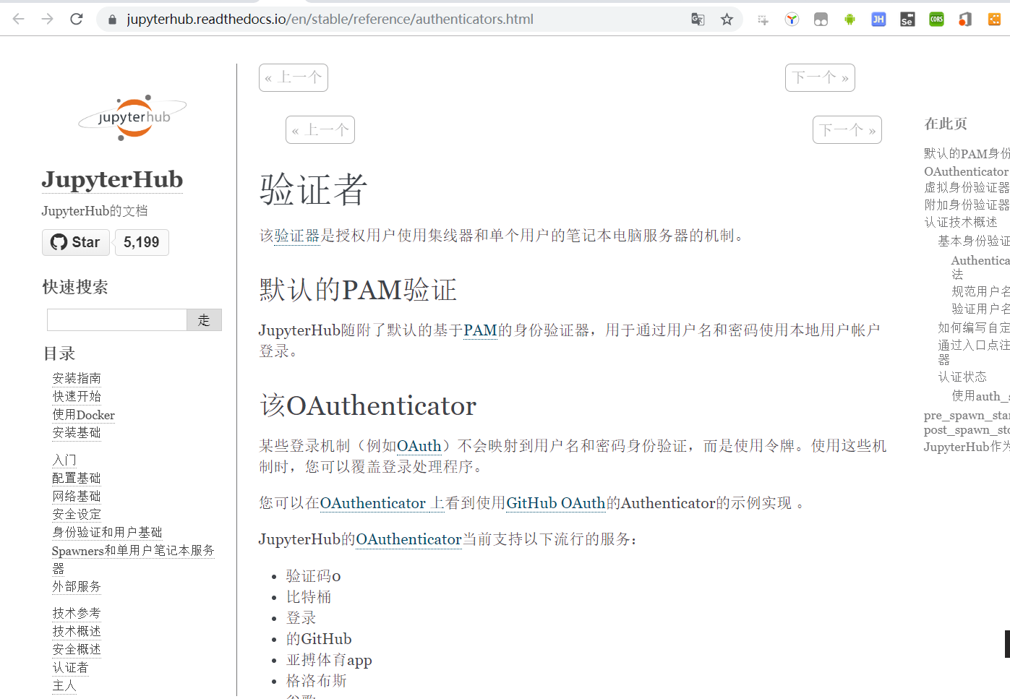Open 安全设定 in the sidebar
The image size is (1010, 699).
[77, 514]
